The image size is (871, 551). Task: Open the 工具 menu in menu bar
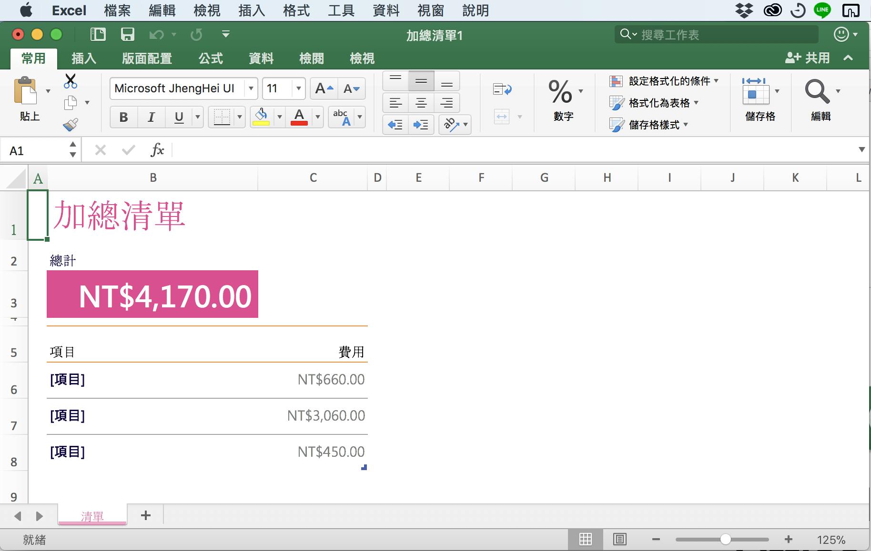[x=341, y=10]
